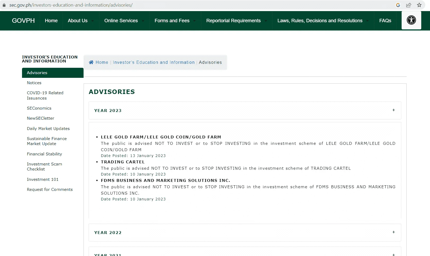Bookmark this page with the star icon
430x256 pixels.
click(x=419, y=5)
